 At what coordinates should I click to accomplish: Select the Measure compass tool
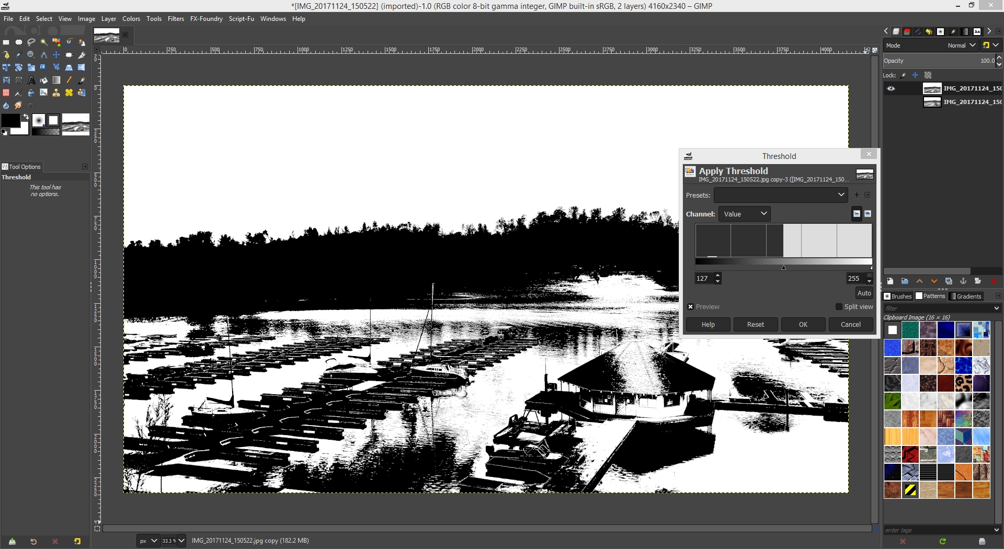[44, 55]
